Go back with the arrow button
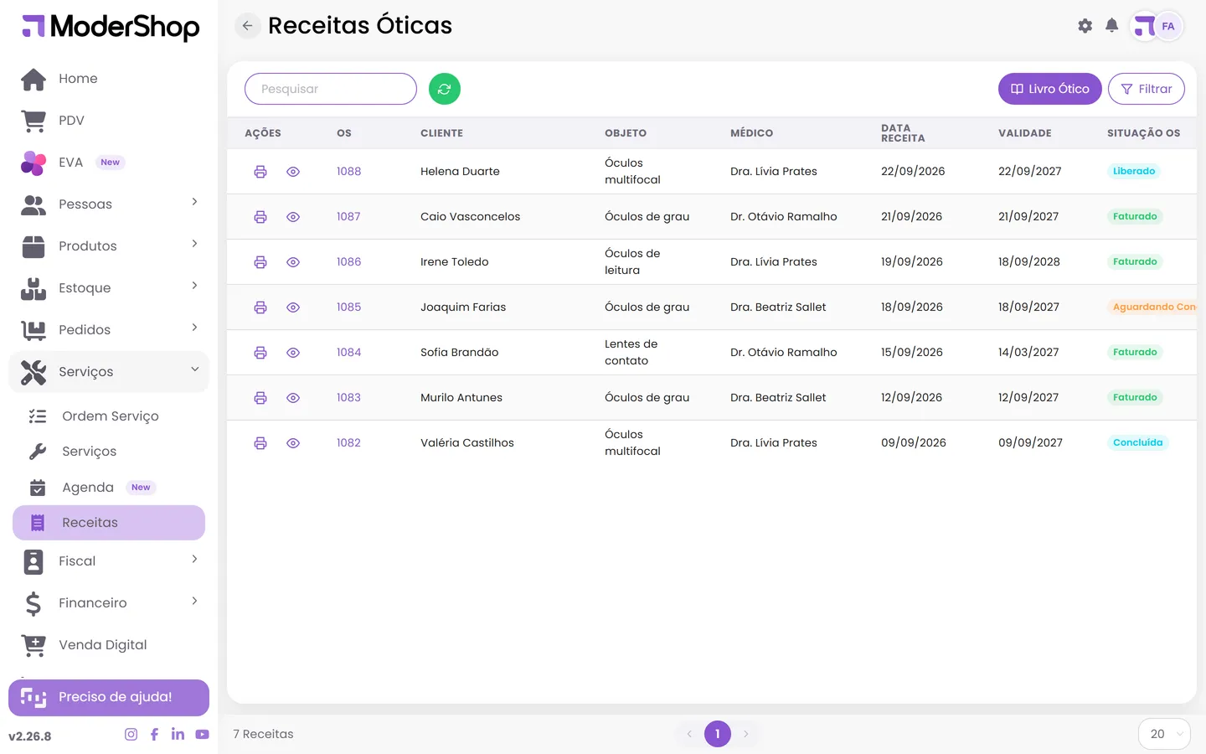1206x754 pixels. tap(247, 26)
